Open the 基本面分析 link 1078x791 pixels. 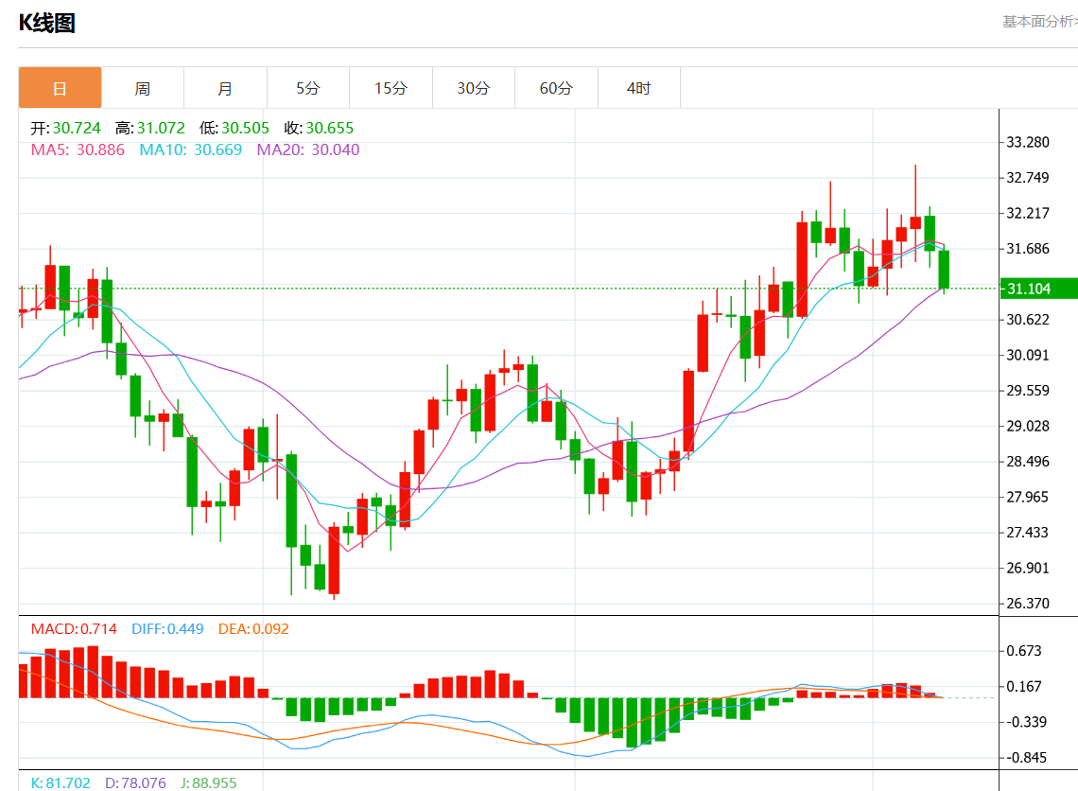1039,22
